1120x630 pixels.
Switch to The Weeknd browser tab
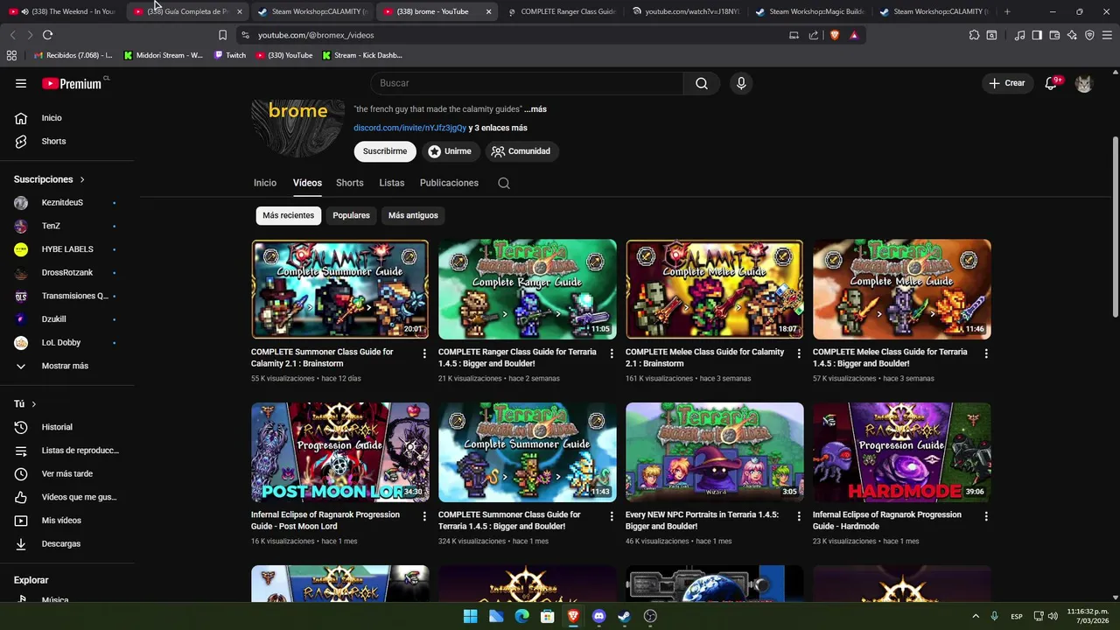pyautogui.click(x=63, y=11)
